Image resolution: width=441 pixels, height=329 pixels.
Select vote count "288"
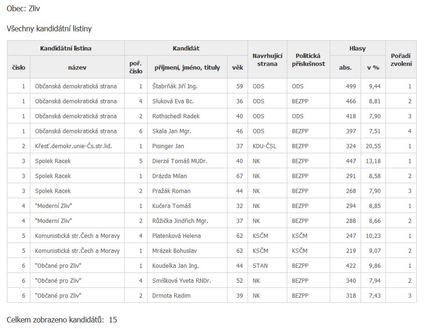[351, 221]
